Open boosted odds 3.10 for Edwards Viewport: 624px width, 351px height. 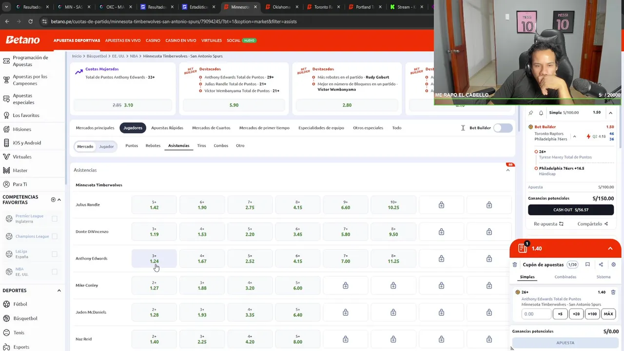click(123, 105)
